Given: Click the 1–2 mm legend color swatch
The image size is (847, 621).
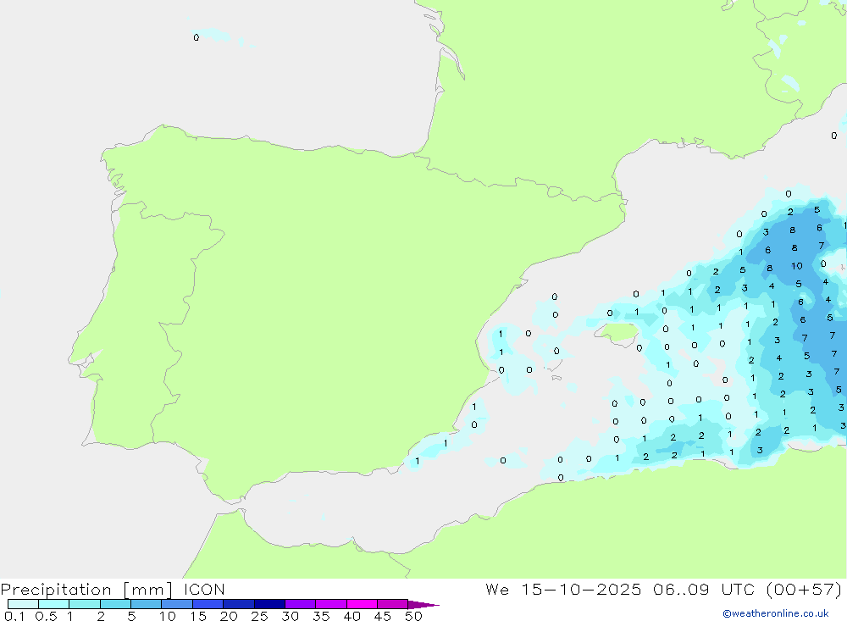Looking at the screenshot, I should pos(85,604).
